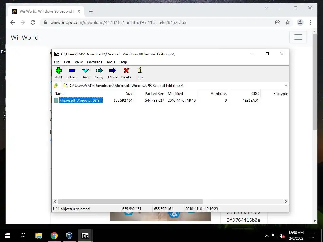
Task: Open the Help menu in 7-Zip
Action: (x=123, y=62)
